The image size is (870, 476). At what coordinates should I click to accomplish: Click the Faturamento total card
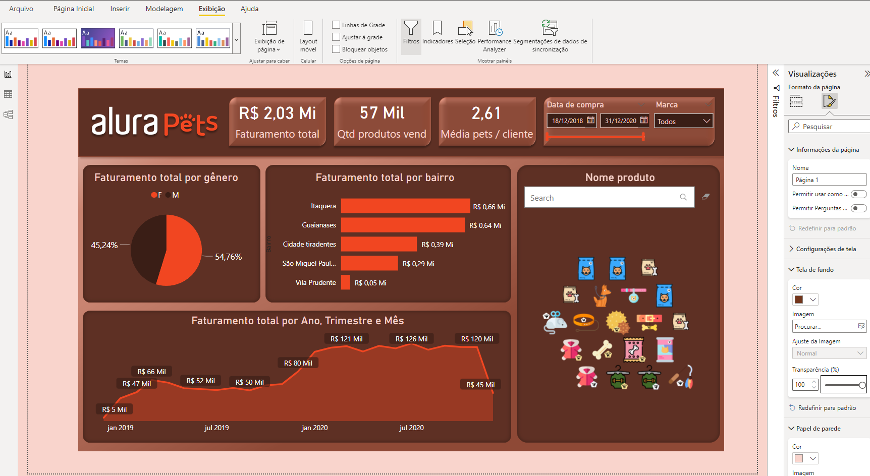[277, 122]
